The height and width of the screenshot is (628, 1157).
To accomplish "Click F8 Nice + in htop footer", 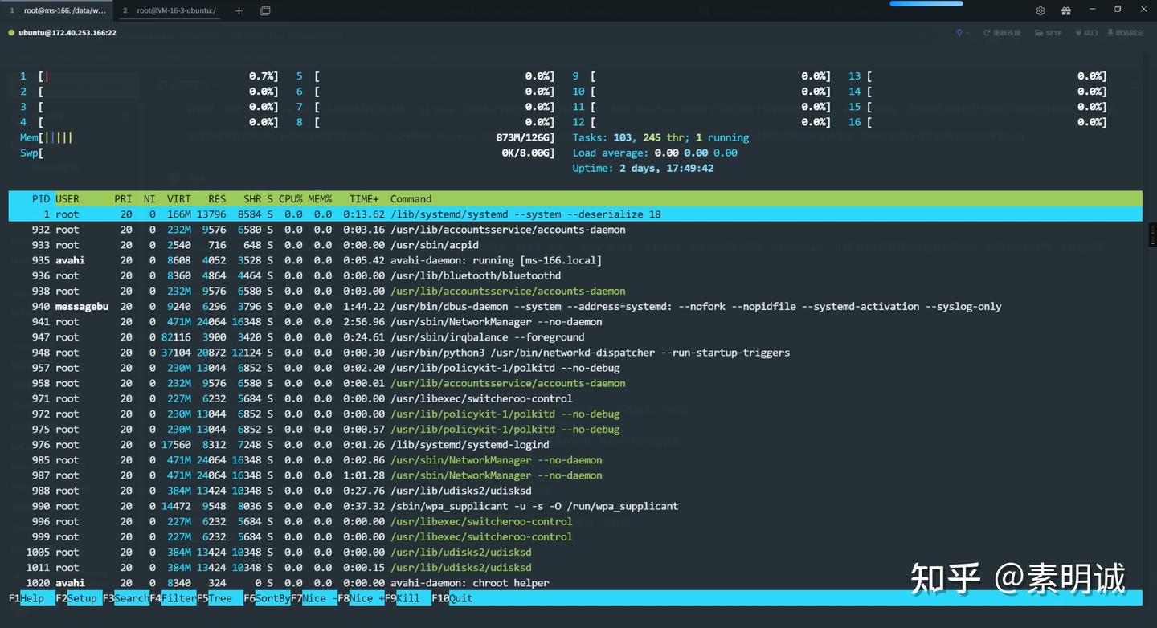I will [x=361, y=598].
